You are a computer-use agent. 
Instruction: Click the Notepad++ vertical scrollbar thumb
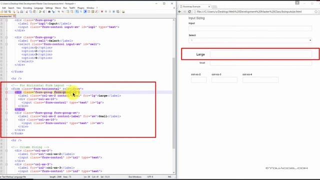[173, 103]
